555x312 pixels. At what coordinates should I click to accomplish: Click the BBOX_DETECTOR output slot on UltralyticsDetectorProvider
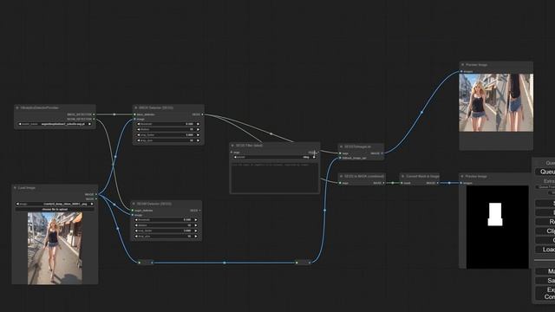(x=94, y=114)
